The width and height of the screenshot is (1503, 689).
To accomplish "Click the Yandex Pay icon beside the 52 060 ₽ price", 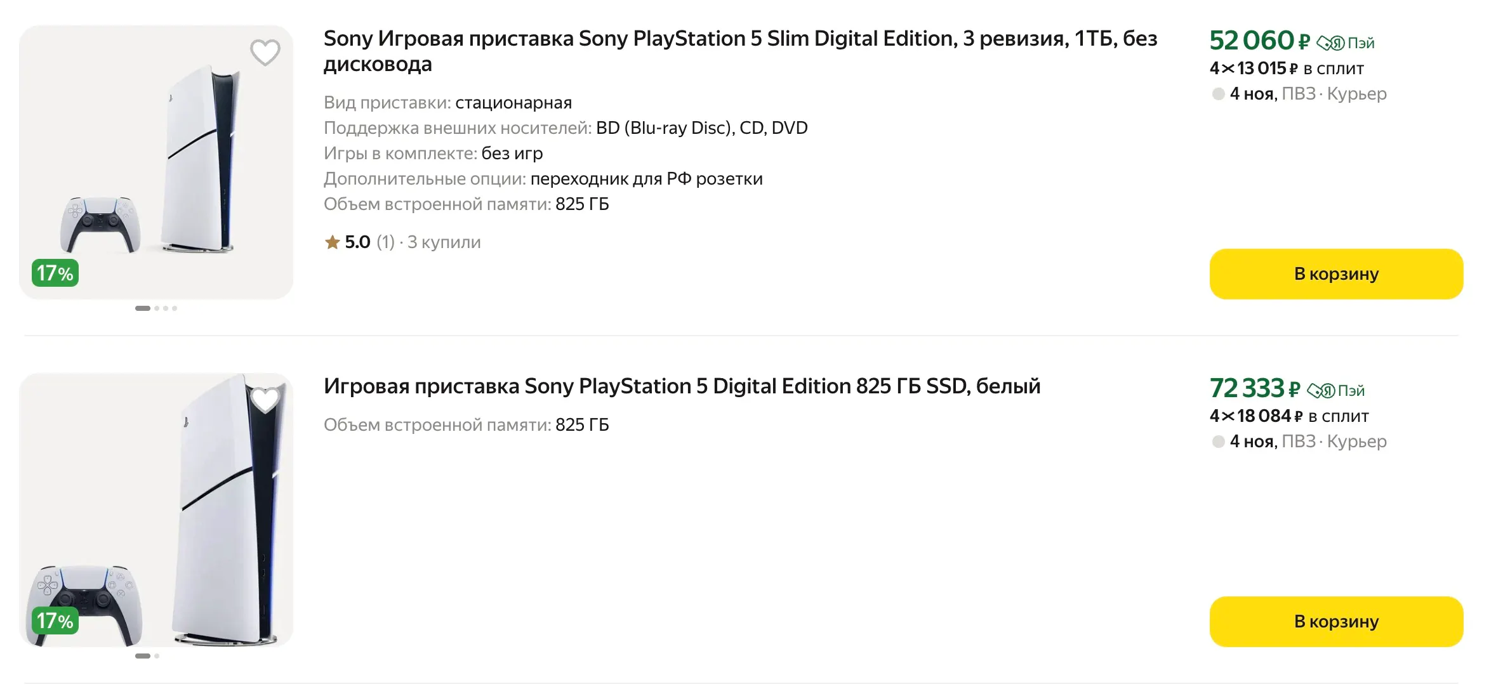I will click(1330, 43).
